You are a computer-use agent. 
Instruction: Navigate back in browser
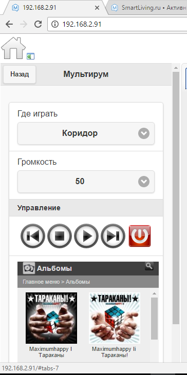point(9,24)
